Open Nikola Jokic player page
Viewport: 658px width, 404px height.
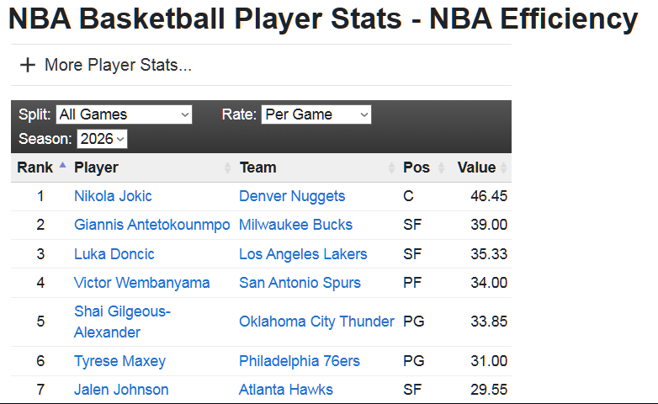pos(113,196)
